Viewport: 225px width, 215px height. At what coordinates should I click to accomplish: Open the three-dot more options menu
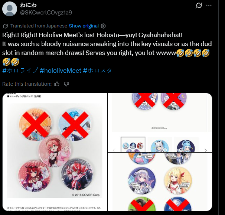209,6
